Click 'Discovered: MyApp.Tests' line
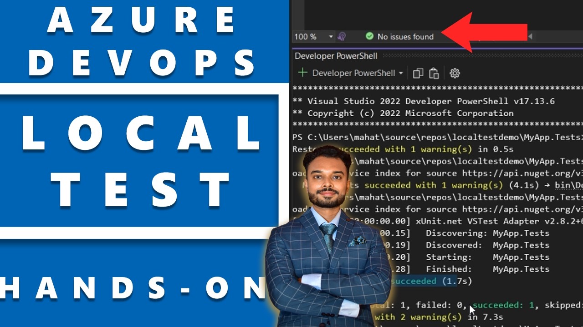The height and width of the screenshot is (327, 583). point(487,245)
